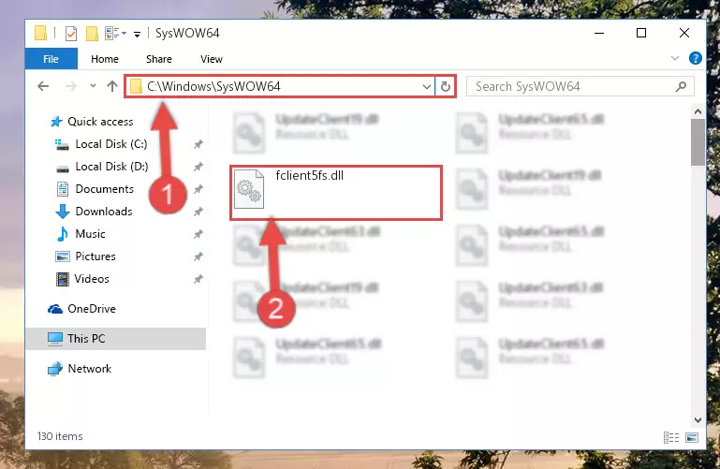
Task: Click the Network icon in the sidebar
Action: tap(55, 369)
